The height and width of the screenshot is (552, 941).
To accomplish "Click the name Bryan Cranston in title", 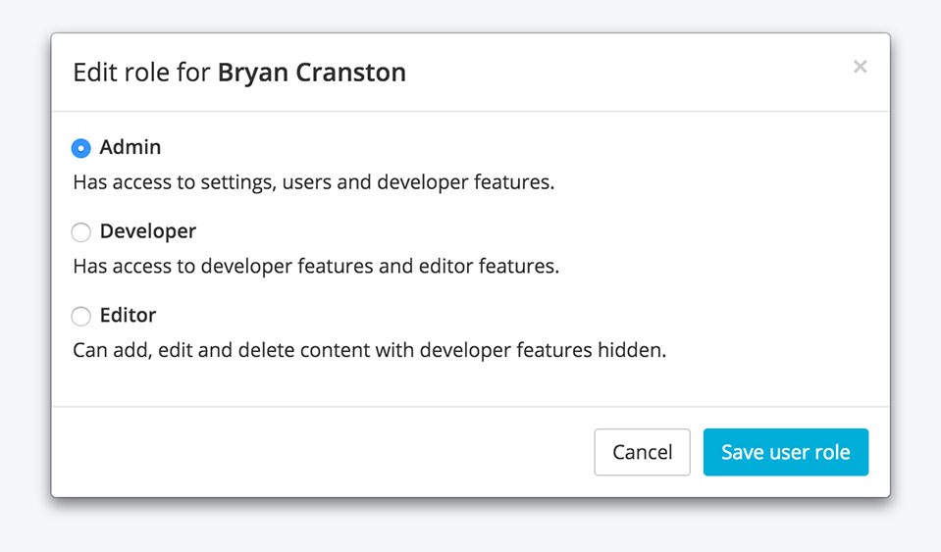I will pyautogui.click(x=311, y=73).
